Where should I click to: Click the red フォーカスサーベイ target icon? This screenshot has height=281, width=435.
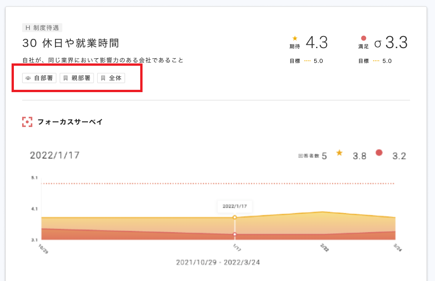tap(27, 122)
